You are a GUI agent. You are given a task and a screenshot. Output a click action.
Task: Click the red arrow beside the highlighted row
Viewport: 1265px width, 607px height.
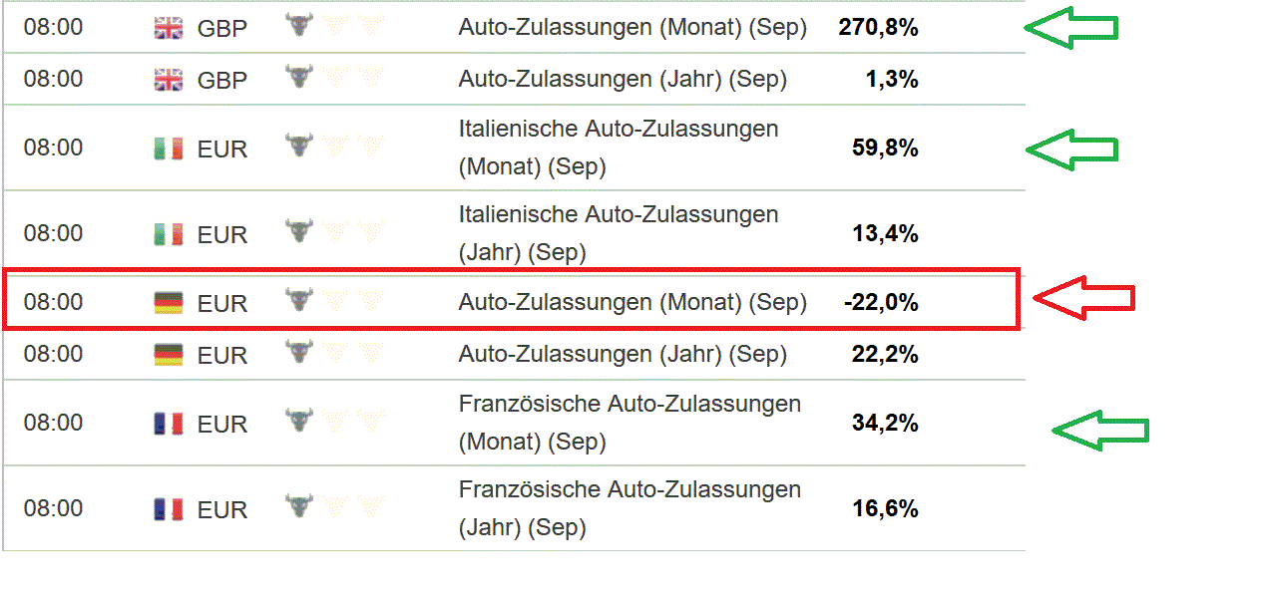pos(1083,298)
